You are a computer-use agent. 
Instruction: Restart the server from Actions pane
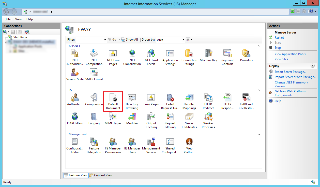coord(279,38)
